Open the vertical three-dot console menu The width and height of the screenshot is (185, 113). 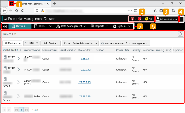pyautogui.click(x=182, y=19)
